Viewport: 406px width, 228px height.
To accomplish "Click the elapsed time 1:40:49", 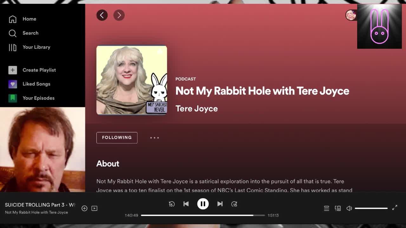I will coord(131,215).
